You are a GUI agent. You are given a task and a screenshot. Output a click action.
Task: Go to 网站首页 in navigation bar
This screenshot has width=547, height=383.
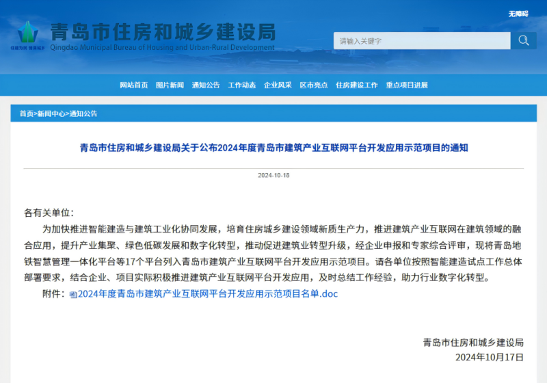click(133, 85)
